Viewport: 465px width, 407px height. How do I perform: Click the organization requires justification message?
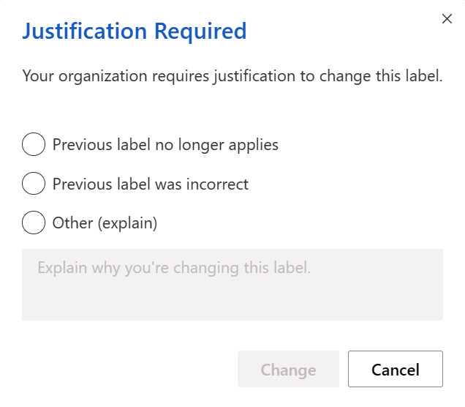tap(232, 75)
